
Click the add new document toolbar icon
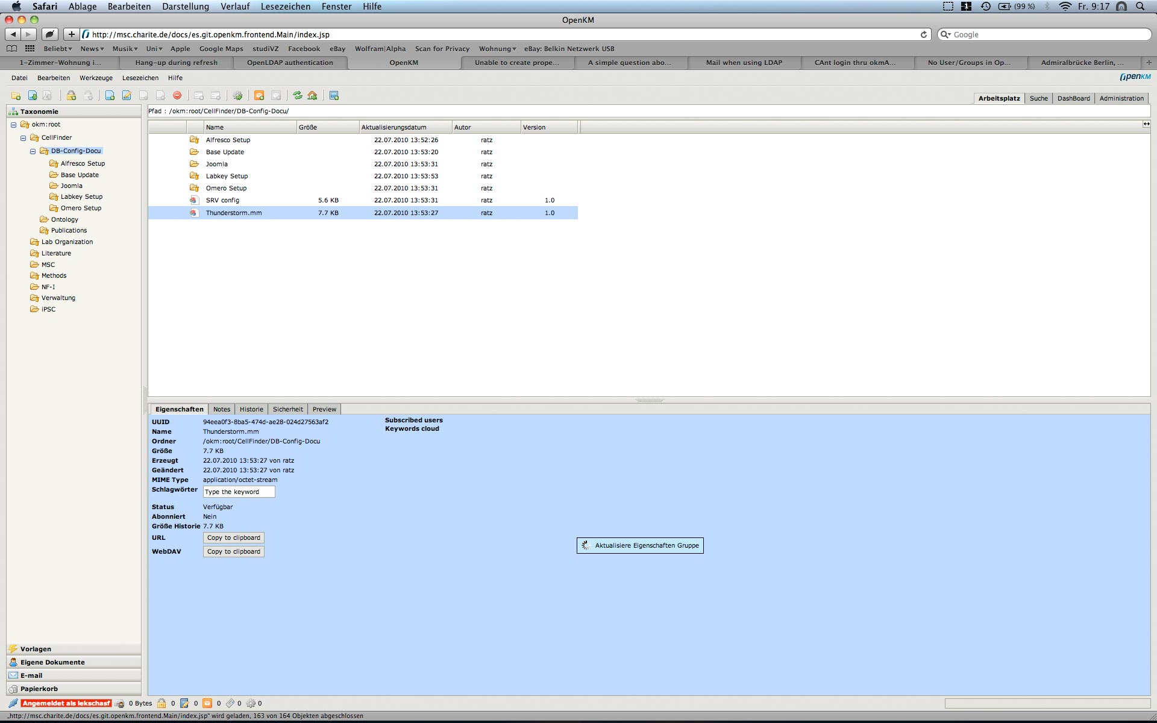click(x=110, y=96)
